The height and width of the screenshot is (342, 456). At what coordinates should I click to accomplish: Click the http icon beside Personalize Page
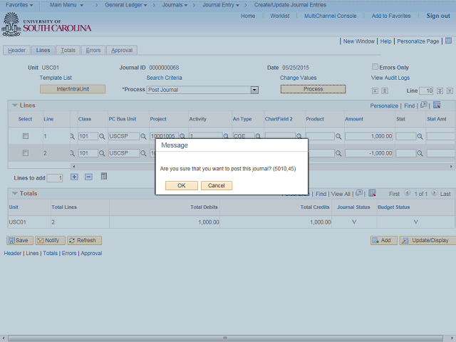click(448, 41)
